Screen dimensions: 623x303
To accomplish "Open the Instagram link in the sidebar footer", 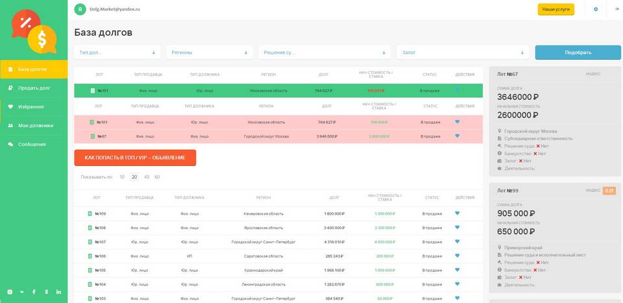I will [x=9, y=292].
